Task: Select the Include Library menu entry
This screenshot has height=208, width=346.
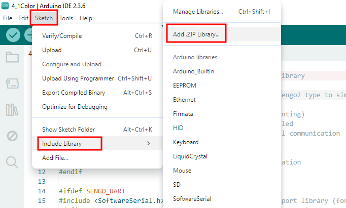Action: [97, 144]
